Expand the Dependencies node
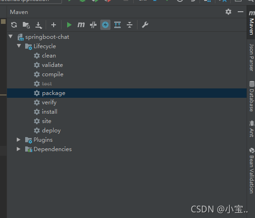This screenshot has width=255, height=218. pyautogui.click(x=19, y=149)
